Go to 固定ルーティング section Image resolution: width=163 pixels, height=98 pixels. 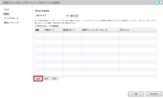[11, 23]
